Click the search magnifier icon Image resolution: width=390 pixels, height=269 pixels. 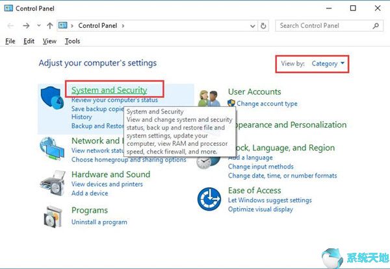(376, 25)
